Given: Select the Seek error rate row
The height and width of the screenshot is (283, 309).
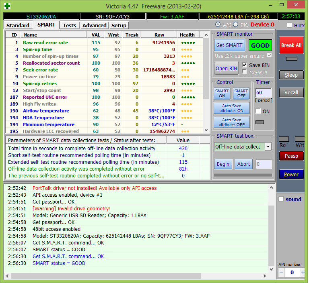Looking at the screenshot, I should (105, 70).
